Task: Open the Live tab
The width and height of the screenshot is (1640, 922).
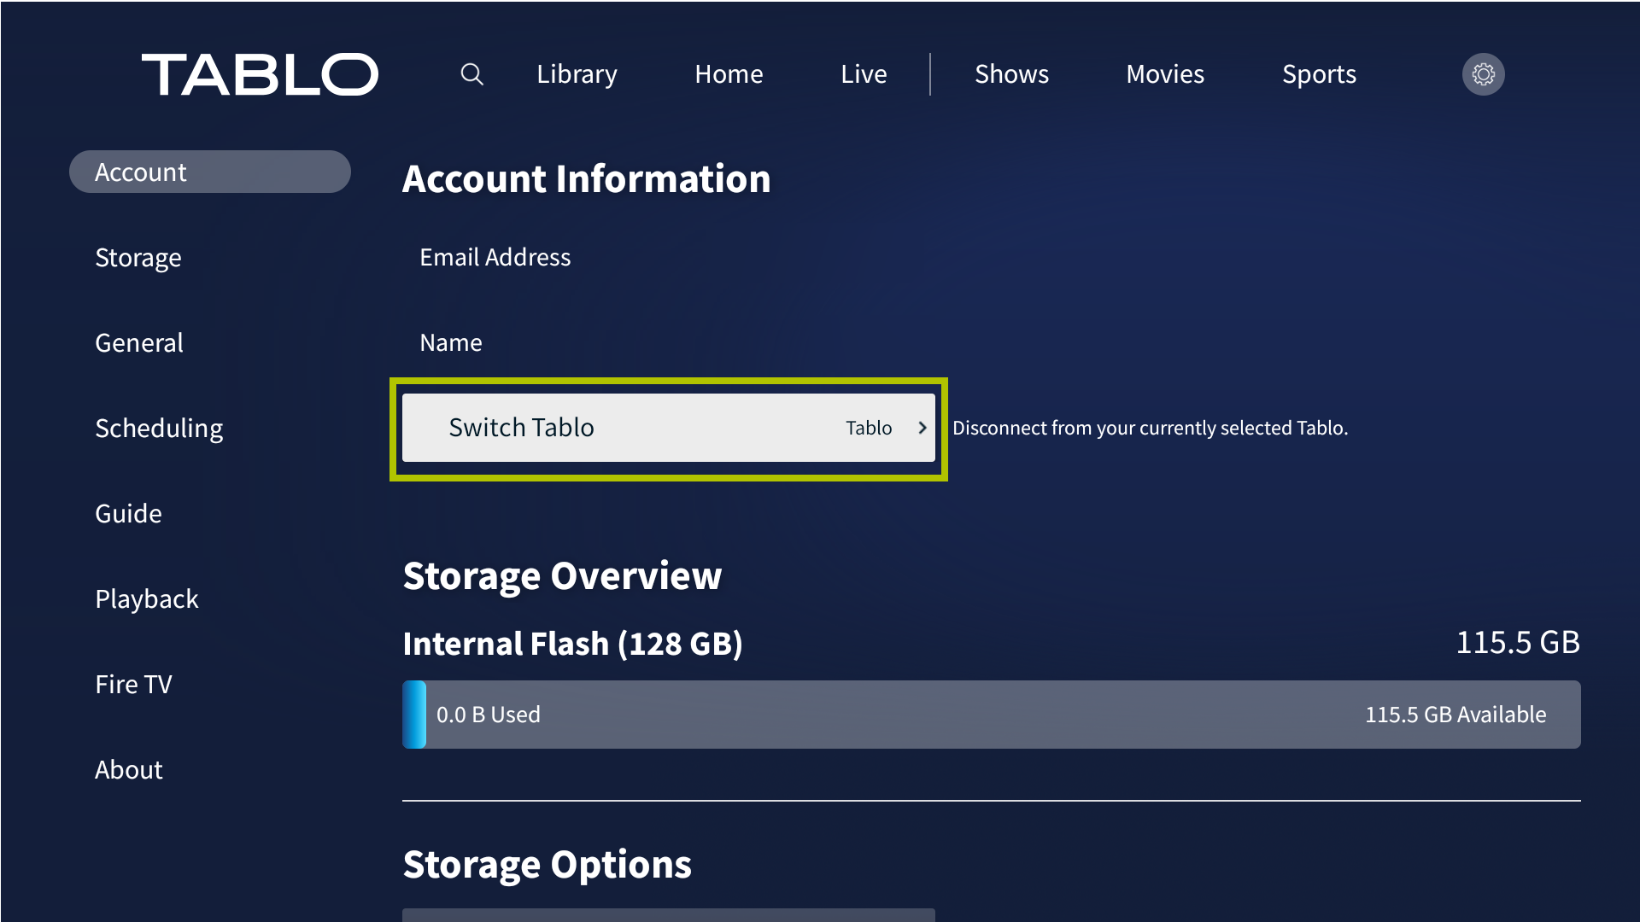Action: click(x=864, y=74)
